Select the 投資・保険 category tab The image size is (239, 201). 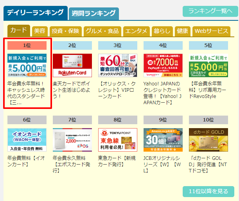(66, 31)
